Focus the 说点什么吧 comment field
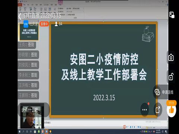The image size is (179, 134). tap(34, 110)
